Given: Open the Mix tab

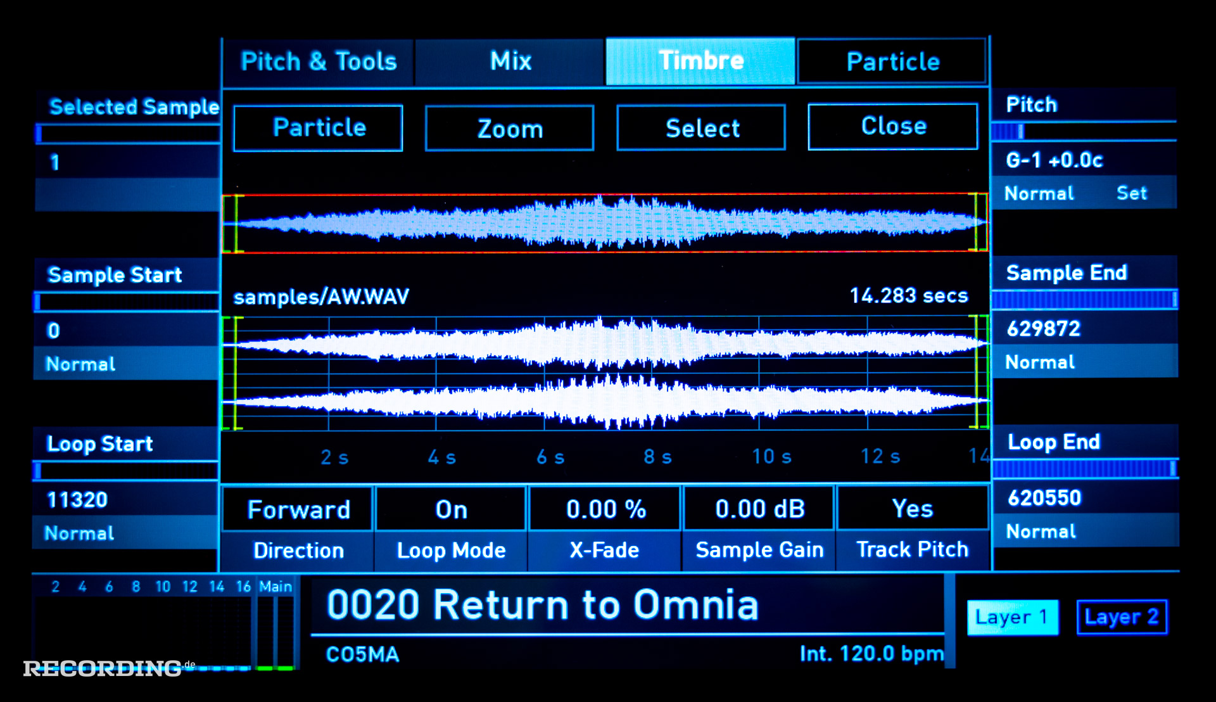Looking at the screenshot, I should pos(510,61).
